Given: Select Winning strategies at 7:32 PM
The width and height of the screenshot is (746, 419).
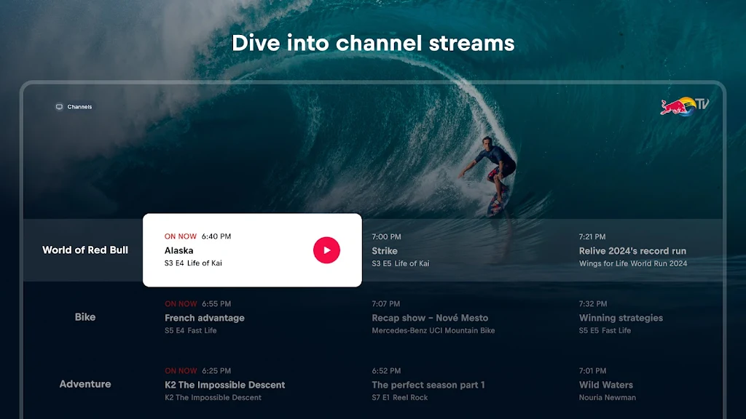Looking at the screenshot, I should point(621,318).
